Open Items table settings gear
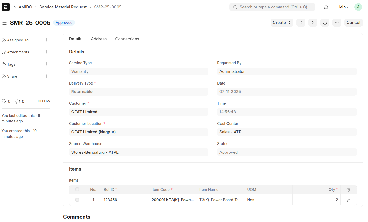This screenshot has height=222, width=368. 348,190
